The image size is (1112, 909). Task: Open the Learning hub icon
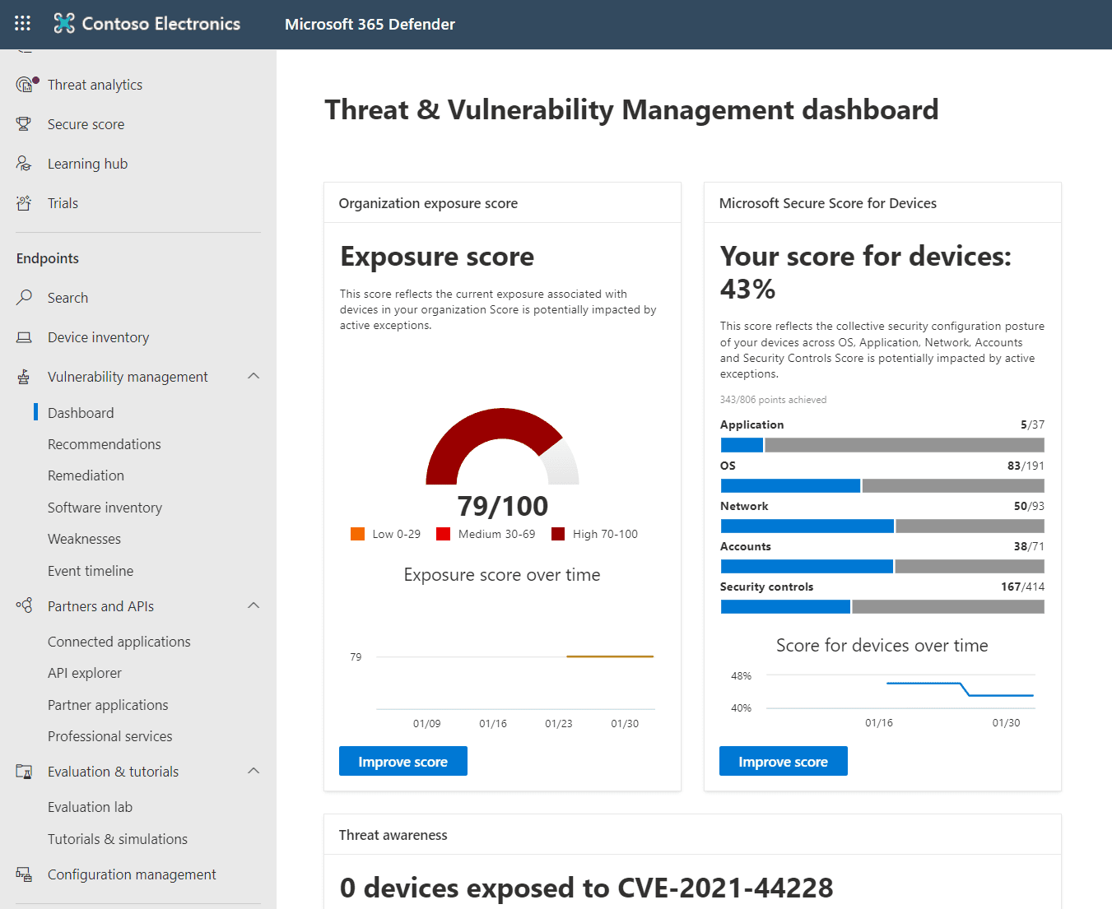click(24, 164)
